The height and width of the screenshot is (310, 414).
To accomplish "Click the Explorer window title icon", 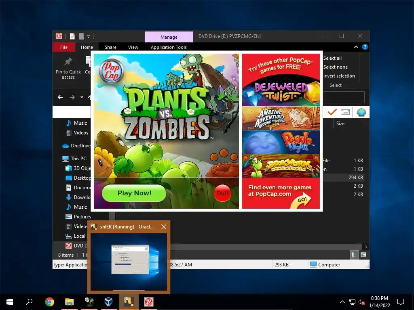I will click(59, 36).
